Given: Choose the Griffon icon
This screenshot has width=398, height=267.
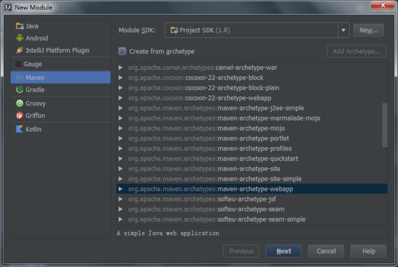Looking at the screenshot, I should click(x=20, y=116).
